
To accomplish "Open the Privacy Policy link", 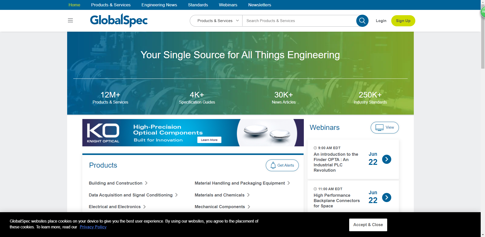I will point(93,227).
